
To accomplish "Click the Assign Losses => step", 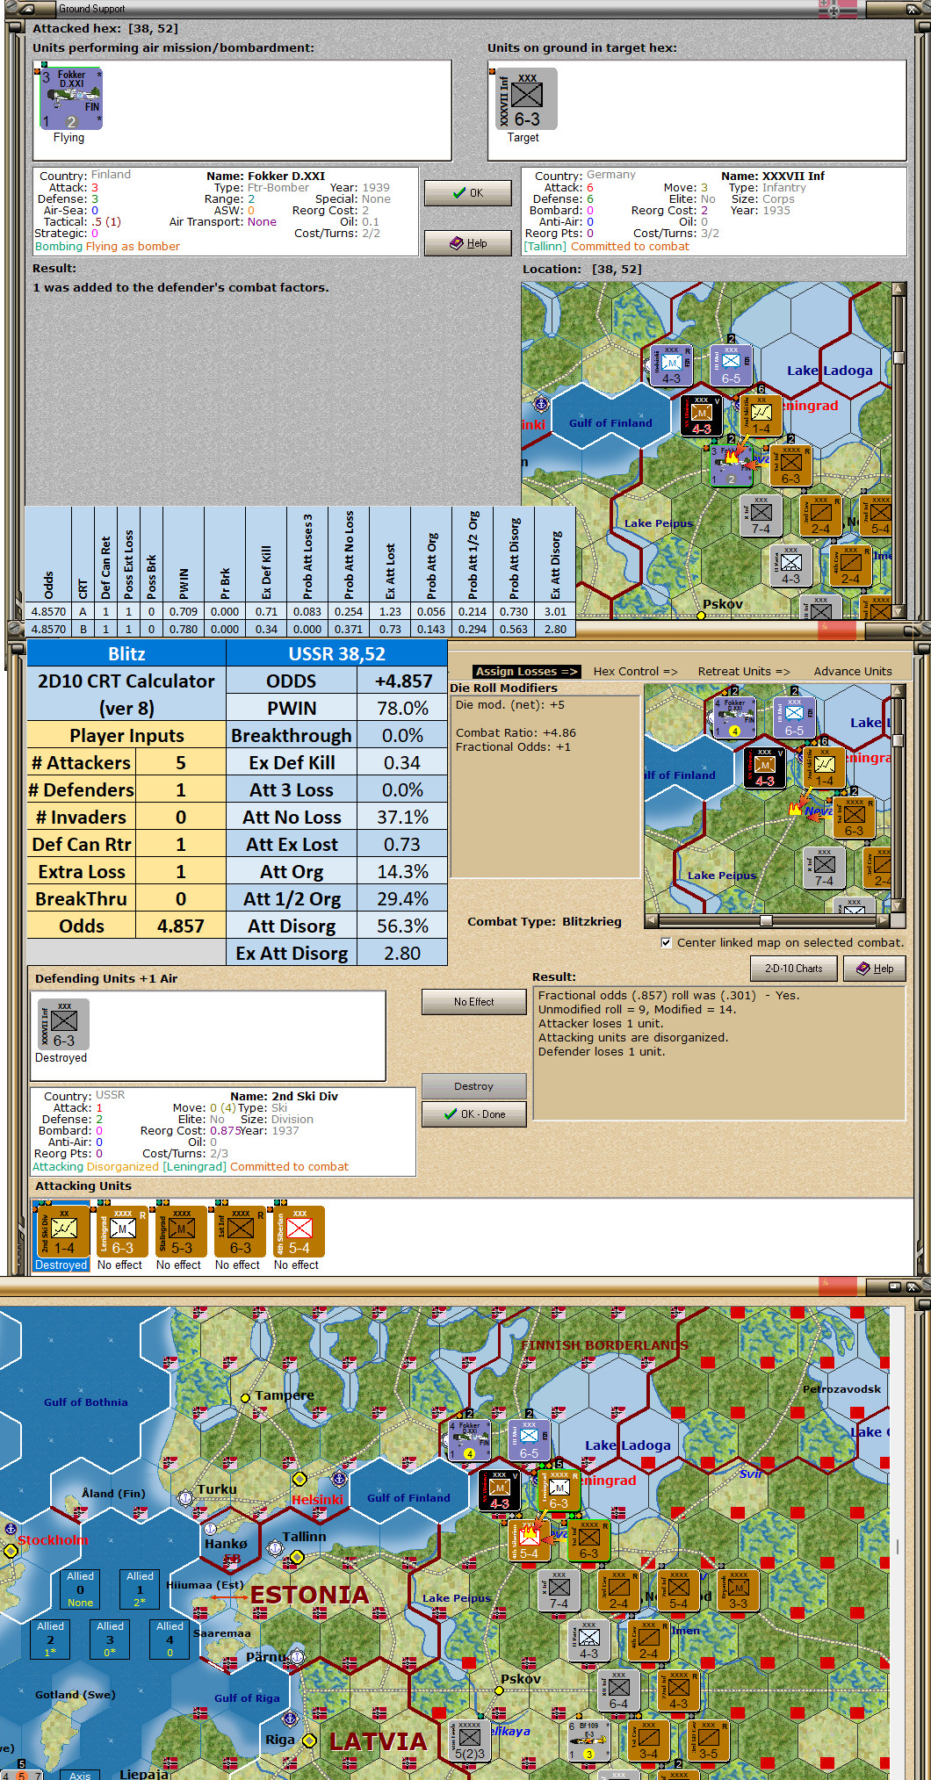I will point(527,672).
